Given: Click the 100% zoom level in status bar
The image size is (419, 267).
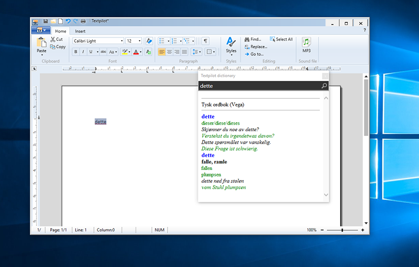Looking at the screenshot, I should click(x=311, y=230).
